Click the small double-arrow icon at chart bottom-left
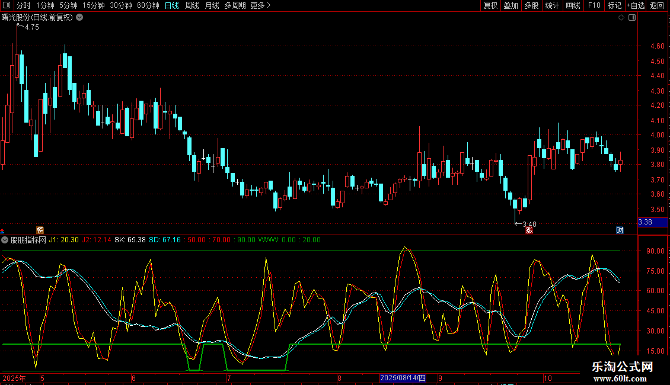The width and height of the screenshot is (670, 385). point(2,231)
